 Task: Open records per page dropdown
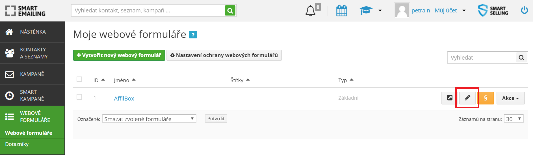pos(513,119)
